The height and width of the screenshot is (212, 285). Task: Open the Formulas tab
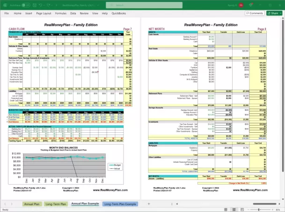click(x=61, y=13)
